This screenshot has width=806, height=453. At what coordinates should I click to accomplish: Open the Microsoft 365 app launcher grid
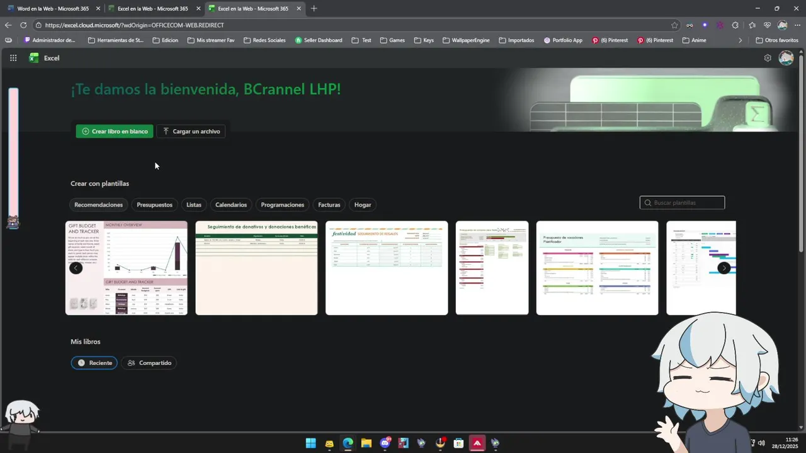click(13, 58)
